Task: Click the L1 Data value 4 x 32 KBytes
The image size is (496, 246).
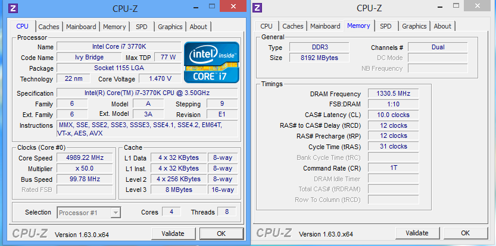Action: [179, 157]
